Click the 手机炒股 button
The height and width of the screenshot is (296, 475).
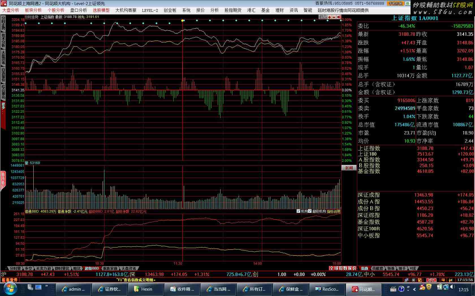396,3
